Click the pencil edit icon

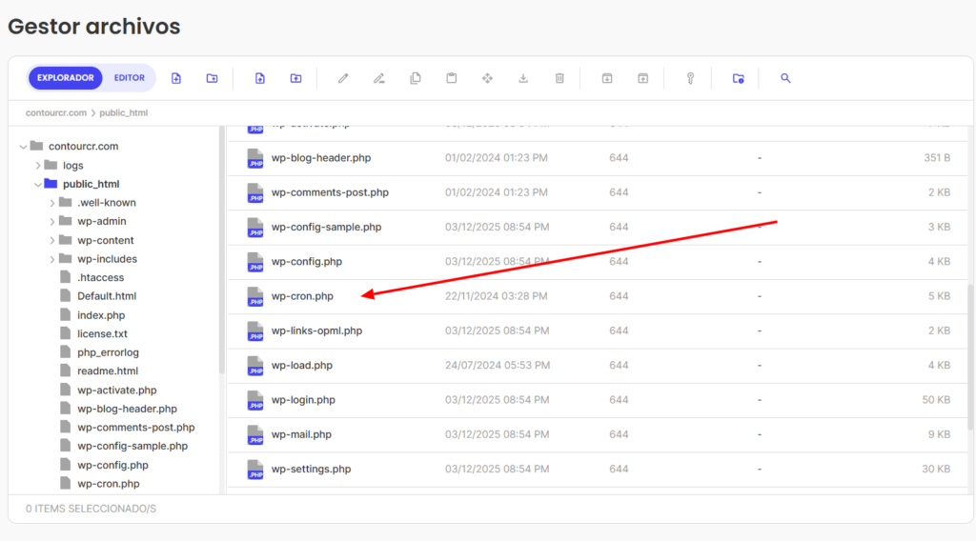[343, 78]
